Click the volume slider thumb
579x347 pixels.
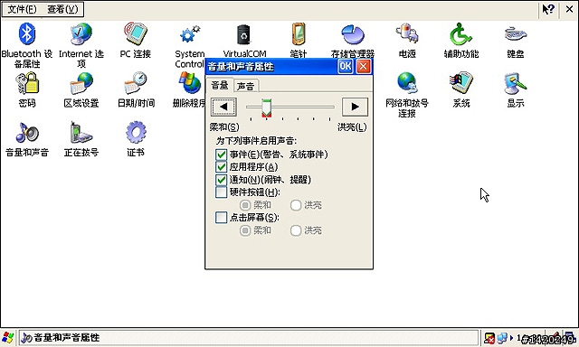tap(266, 108)
